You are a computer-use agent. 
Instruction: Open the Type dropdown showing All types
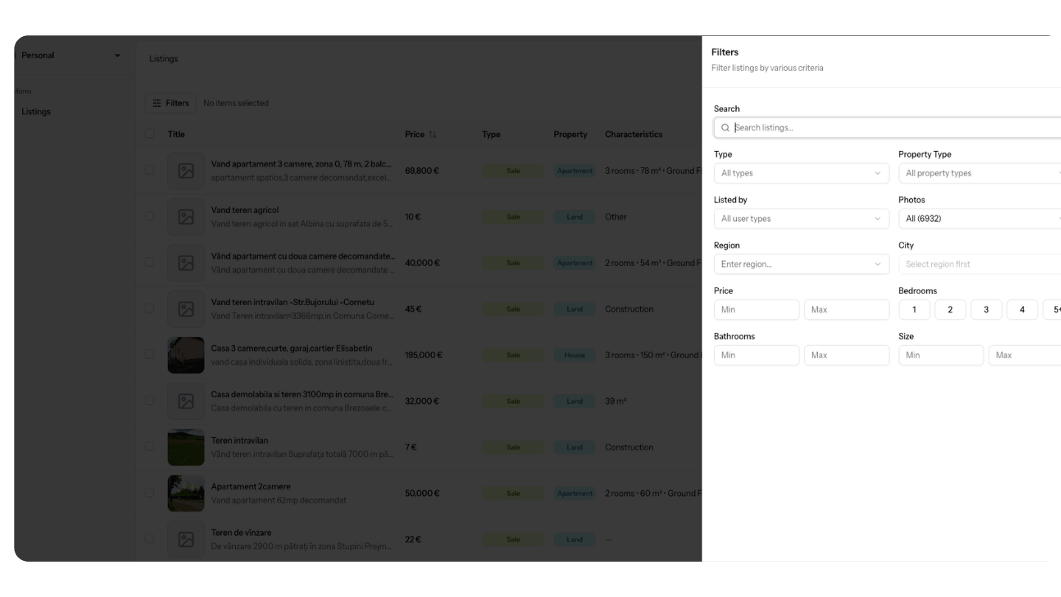(x=801, y=173)
